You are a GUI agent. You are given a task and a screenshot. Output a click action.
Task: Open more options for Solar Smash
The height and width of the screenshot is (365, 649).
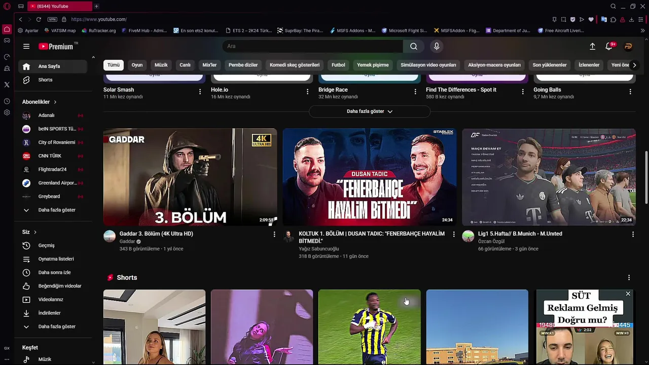(x=200, y=92)
